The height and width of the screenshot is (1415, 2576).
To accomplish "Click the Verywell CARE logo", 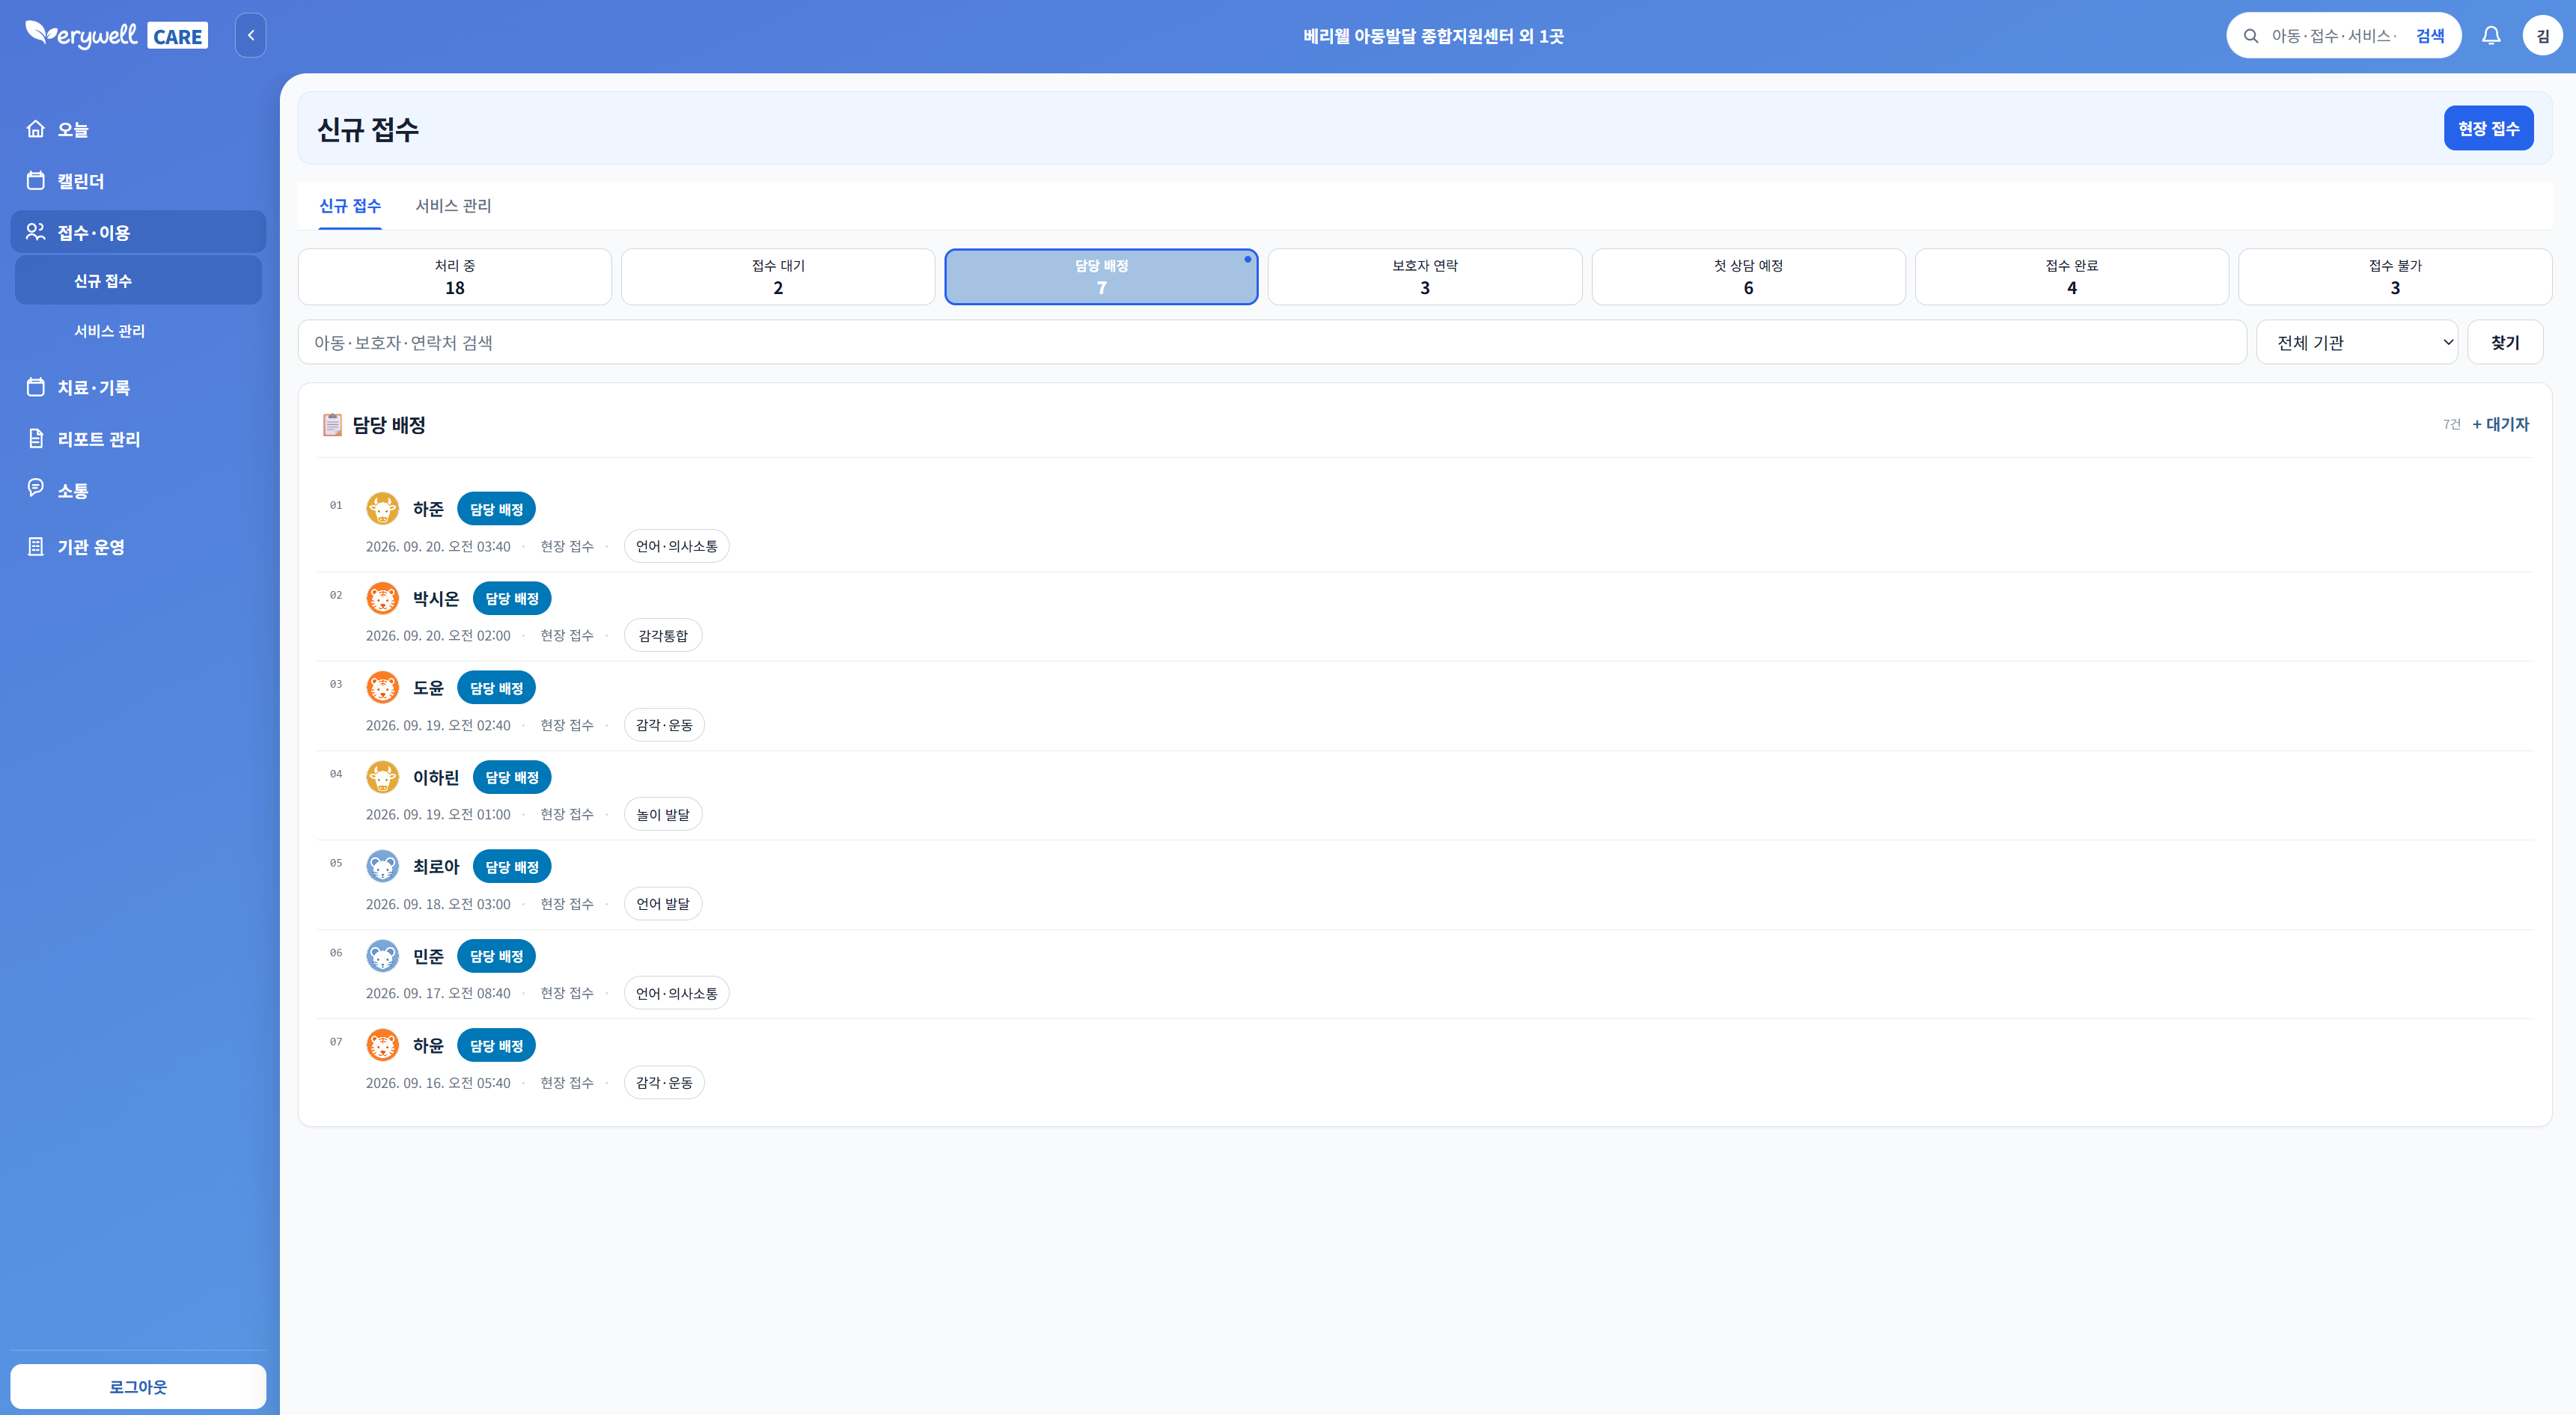I will tap(117, 35).
